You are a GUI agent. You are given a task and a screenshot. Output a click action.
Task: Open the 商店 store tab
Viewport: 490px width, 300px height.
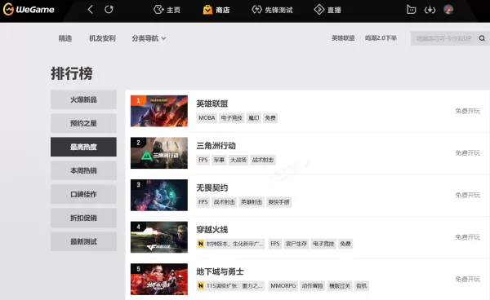(216, 10)
